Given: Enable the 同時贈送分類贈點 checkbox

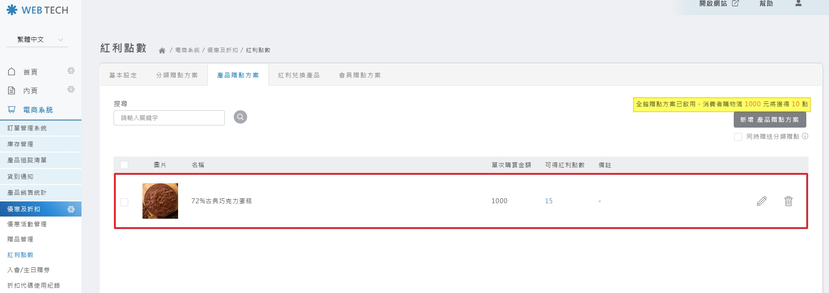Looking at the screenshot, I should 738,137.
